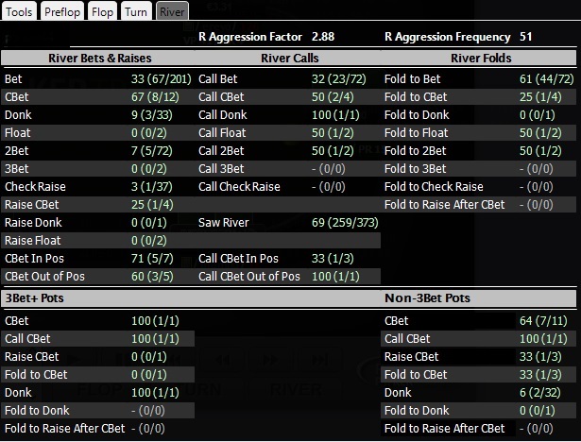Viewport: 581px width, 442px height.
Task: Click the Call Check Raise label
Action: tap(239, 187)
